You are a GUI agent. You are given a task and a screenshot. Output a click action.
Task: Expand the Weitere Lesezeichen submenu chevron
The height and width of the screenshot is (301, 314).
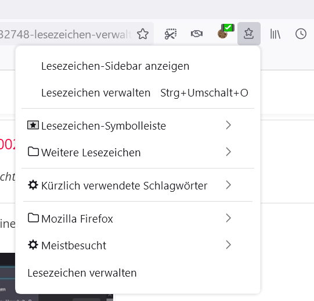click(229, 152)
